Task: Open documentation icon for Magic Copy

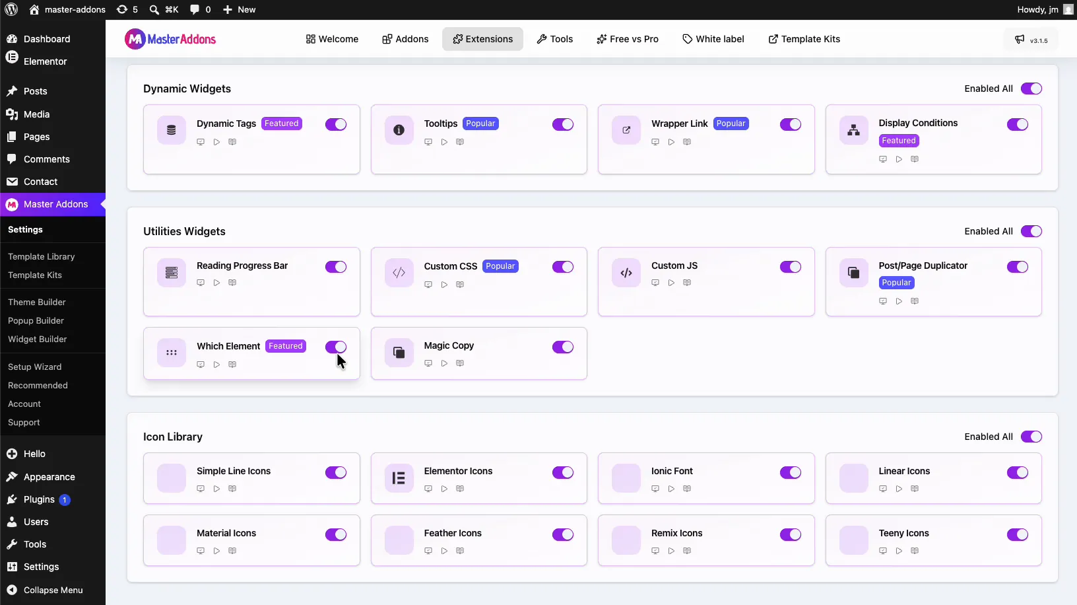Action: click(460, 363)
